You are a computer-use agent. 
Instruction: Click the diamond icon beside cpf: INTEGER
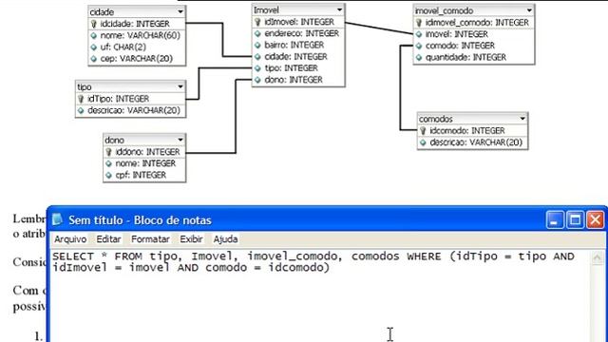(108, 175)
